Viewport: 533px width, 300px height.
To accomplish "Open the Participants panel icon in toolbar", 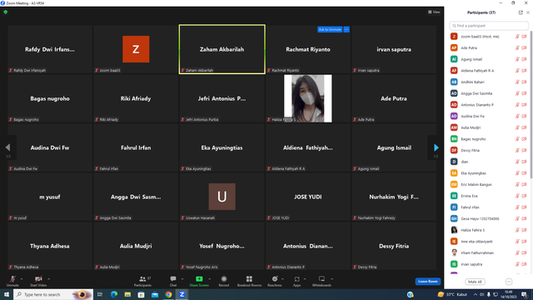I will click(x=142, y=279).
